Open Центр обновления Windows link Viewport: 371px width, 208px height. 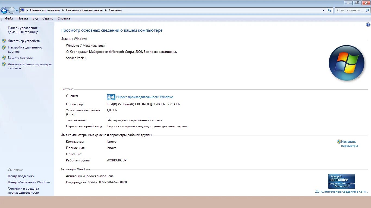coord(29,182)
